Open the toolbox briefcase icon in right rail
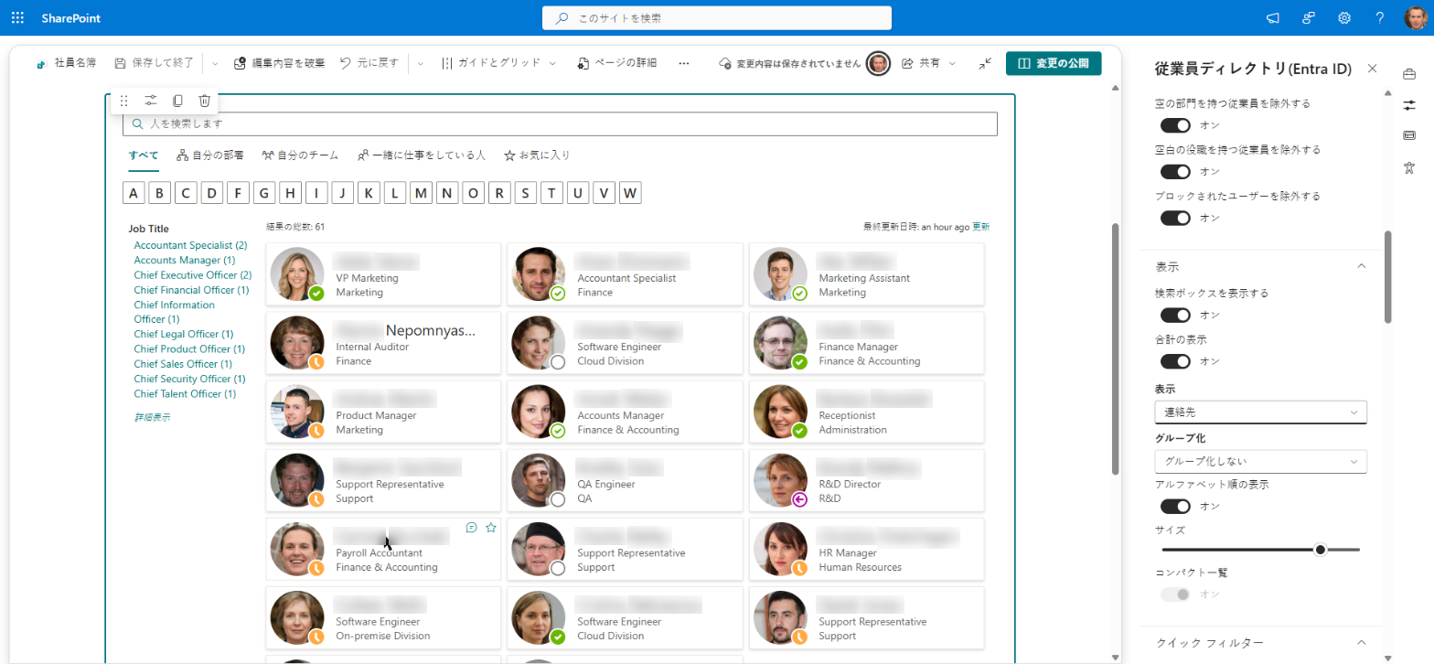This screenshot has width=1434, height=664. 1409,73
